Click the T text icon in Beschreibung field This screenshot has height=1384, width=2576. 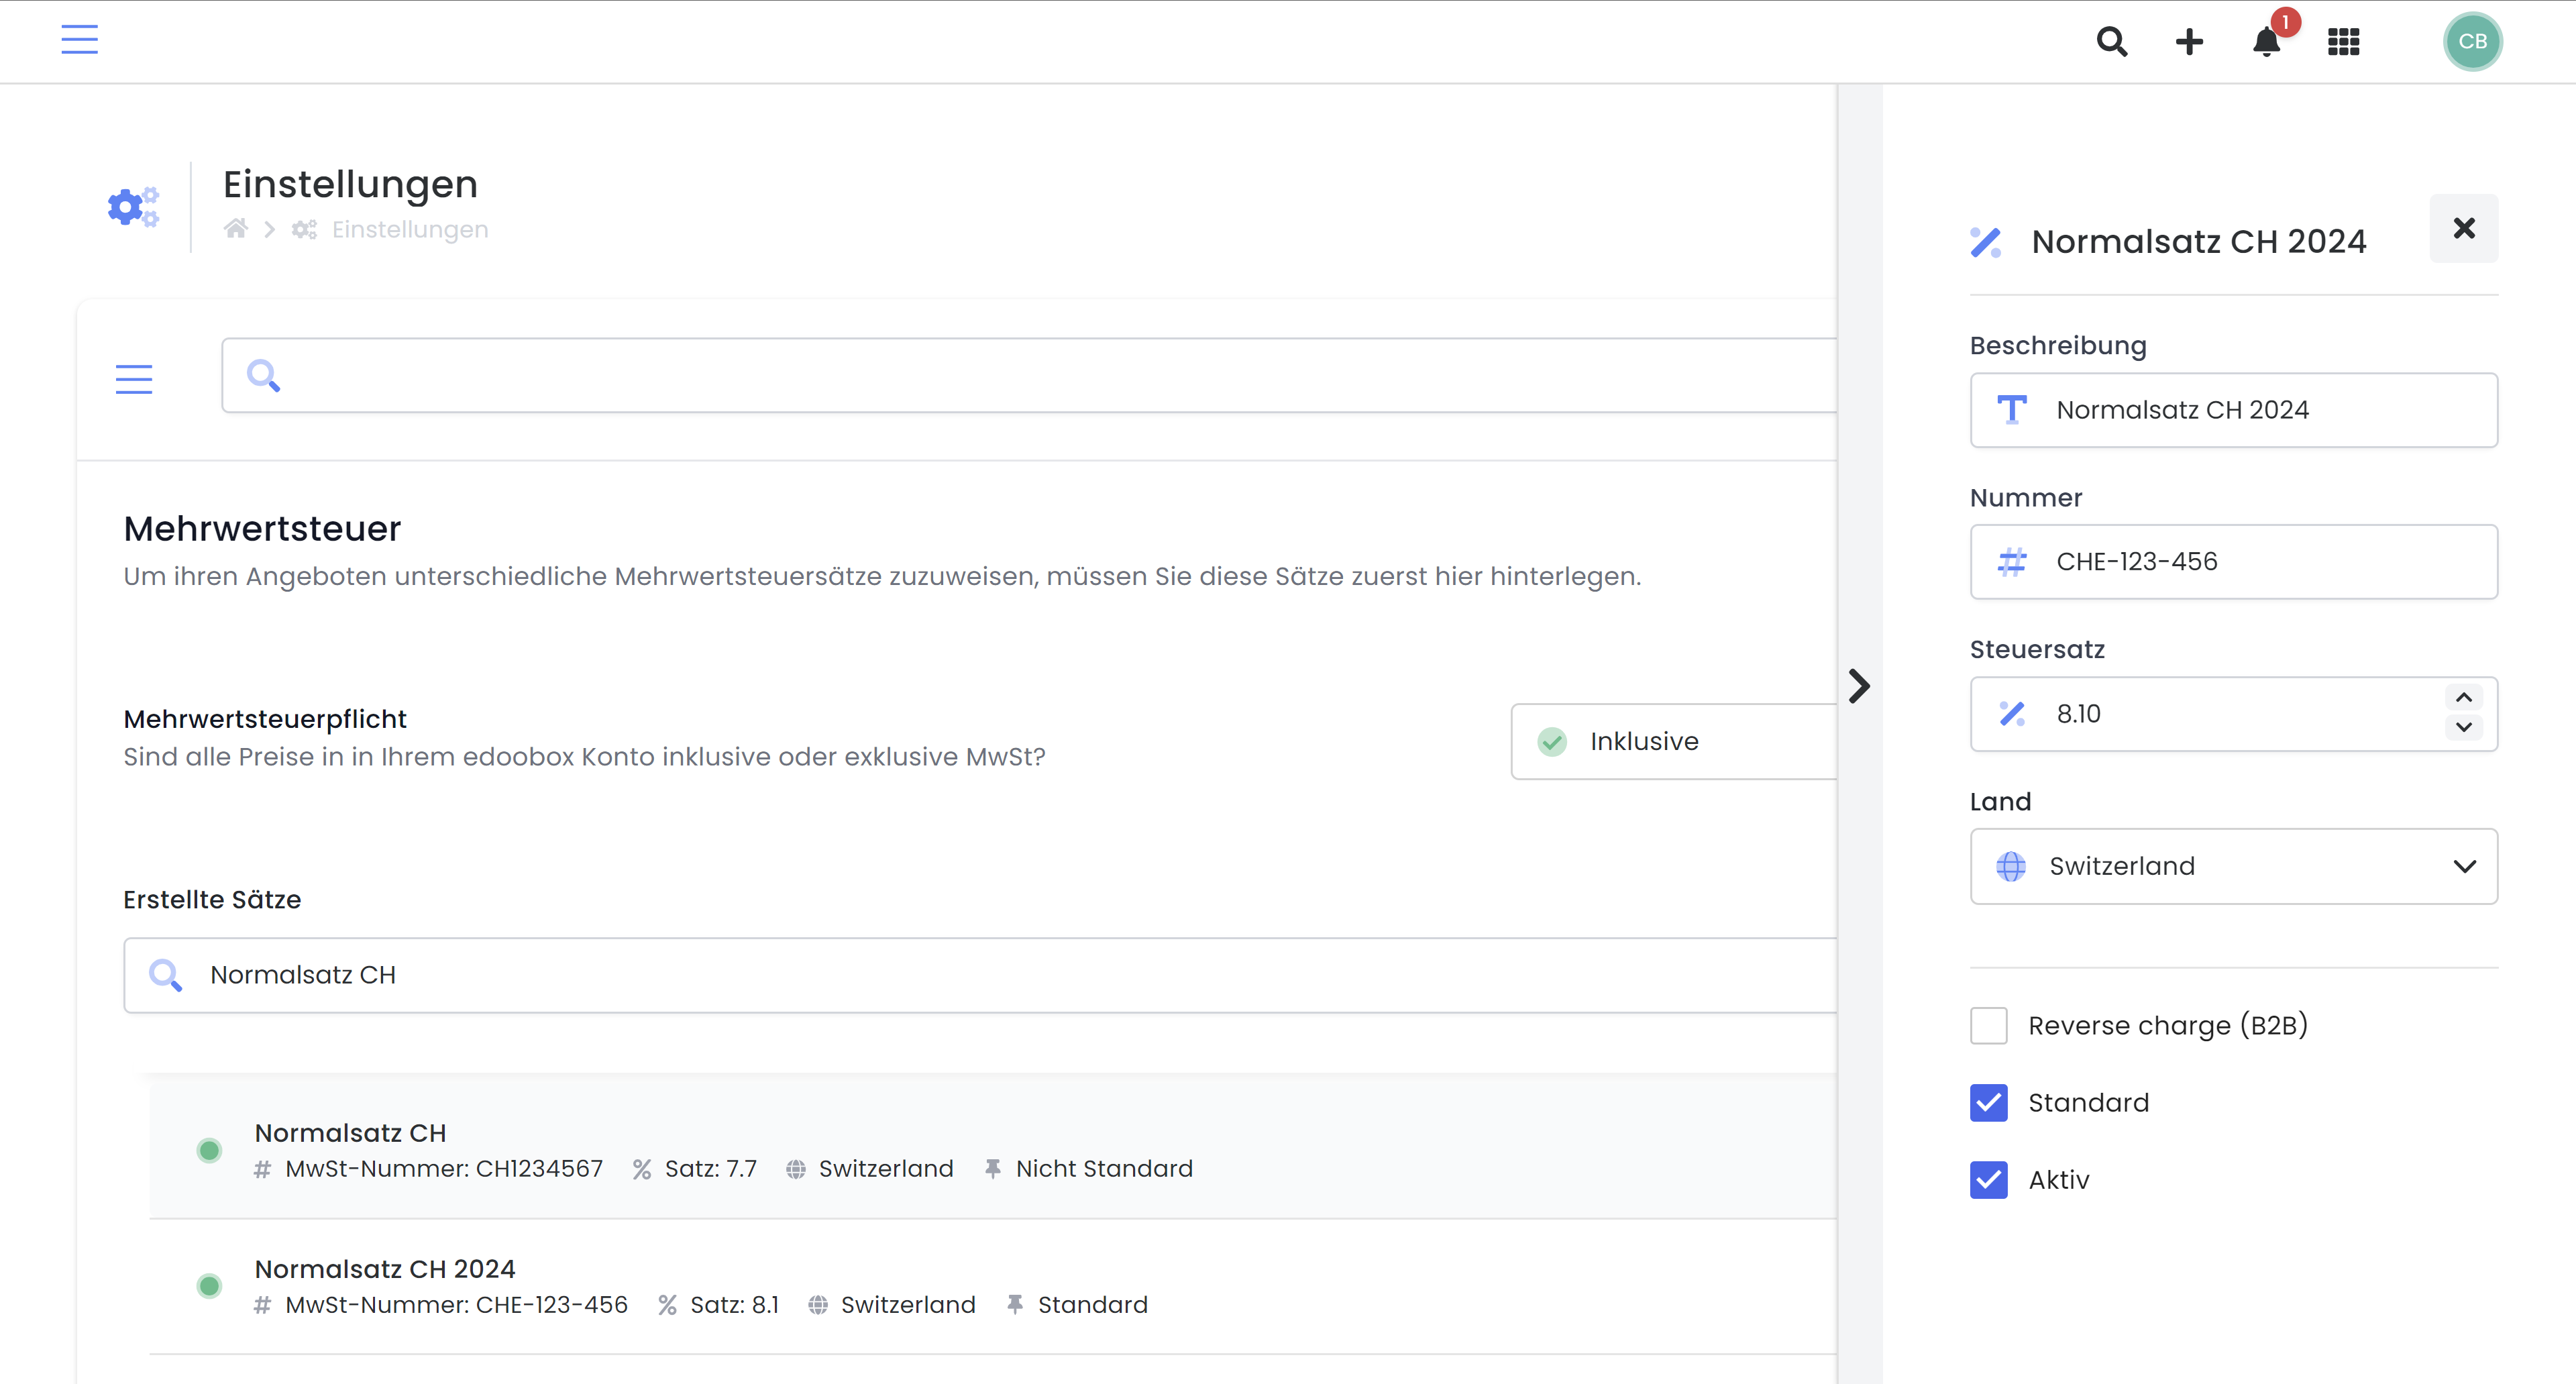pyautogui.click(x=2011, y=410)
